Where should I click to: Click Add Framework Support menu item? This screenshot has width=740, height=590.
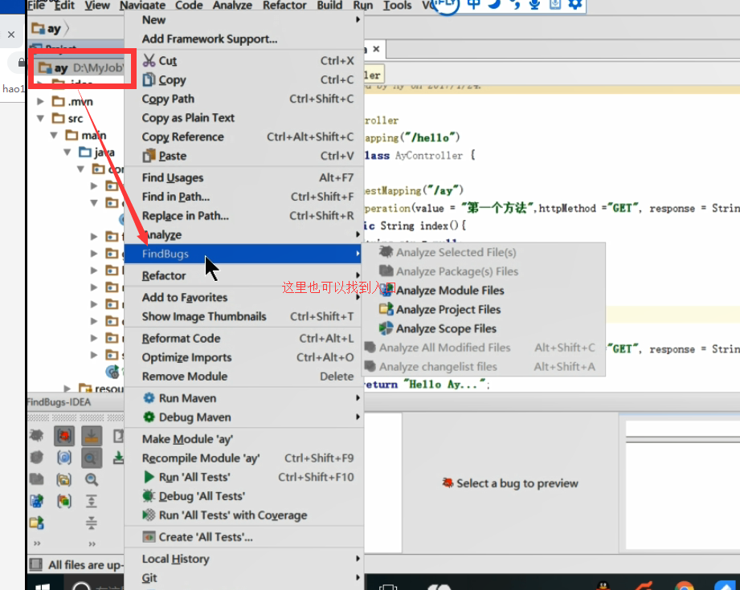click(243, 39)
